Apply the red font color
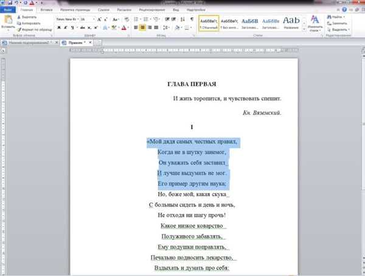 pyautogui.click(x=124, y=28)
